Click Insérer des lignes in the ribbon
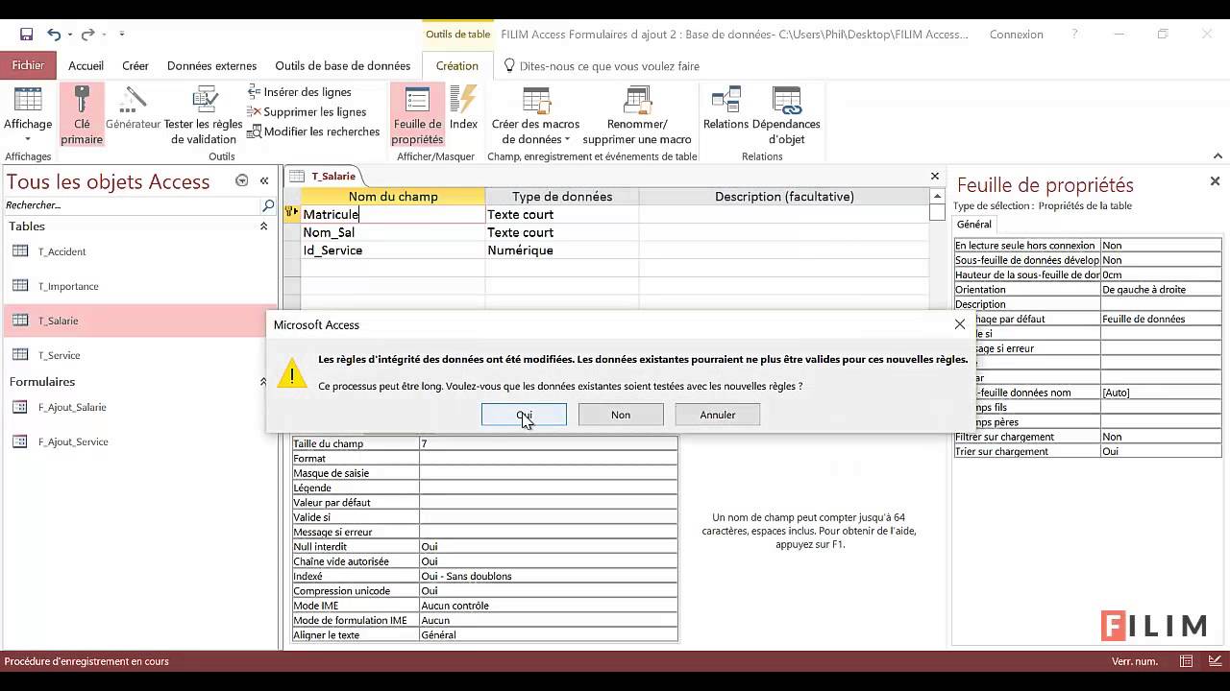The width and height of the screenshot is (1230, 691). (x=299, y=92)
